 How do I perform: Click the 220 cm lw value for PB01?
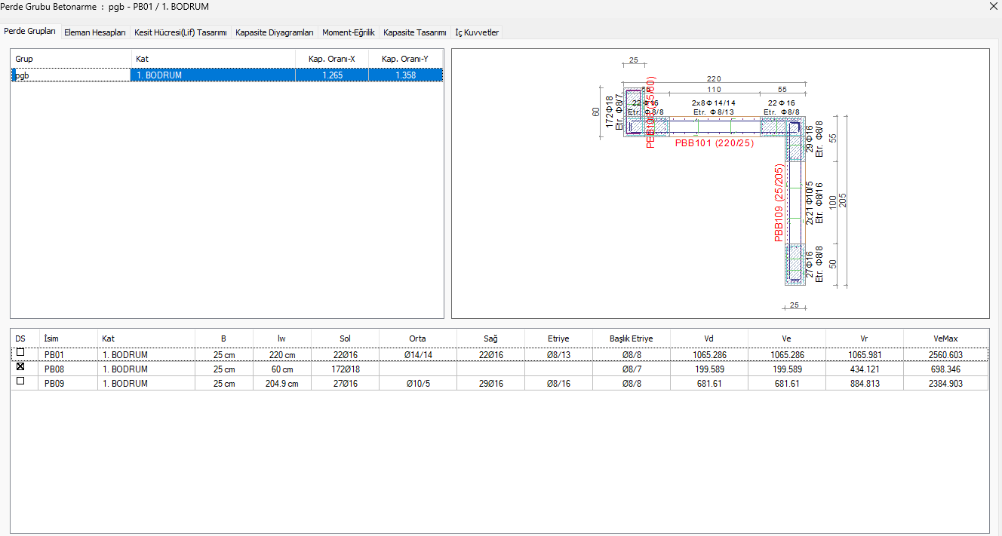[x=281, y=355]
